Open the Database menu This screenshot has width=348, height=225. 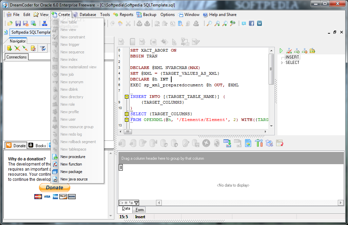pyautogui.click(x=85, y=15)
